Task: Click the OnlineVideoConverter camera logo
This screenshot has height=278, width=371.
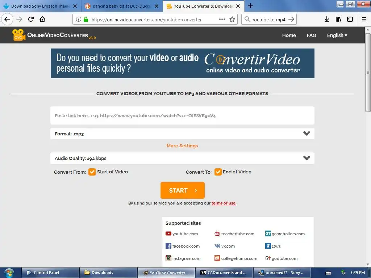Action: 19,35
